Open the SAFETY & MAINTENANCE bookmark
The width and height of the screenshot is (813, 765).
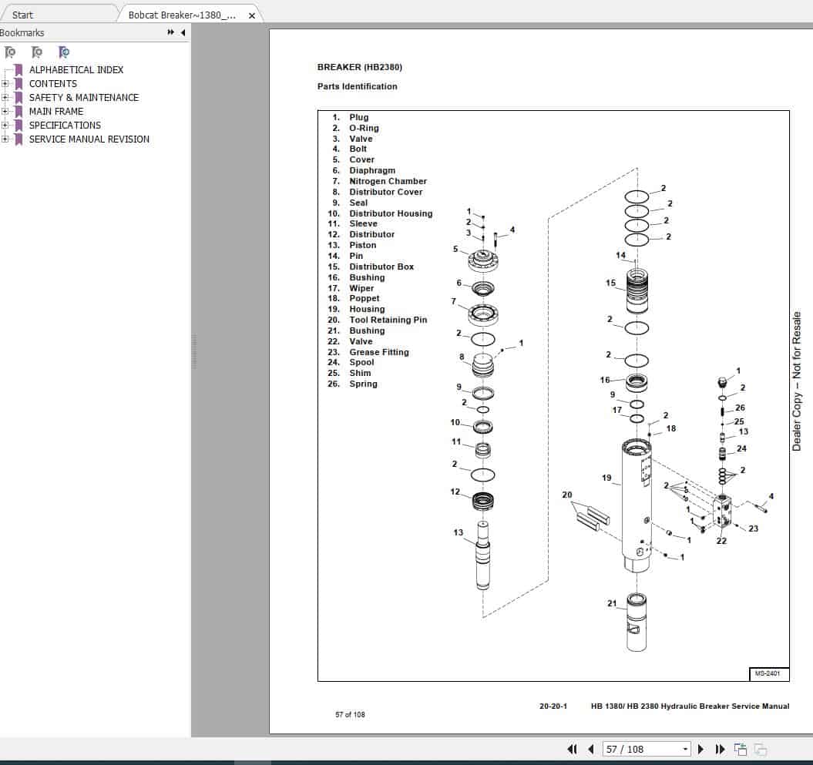pos(83,97)
